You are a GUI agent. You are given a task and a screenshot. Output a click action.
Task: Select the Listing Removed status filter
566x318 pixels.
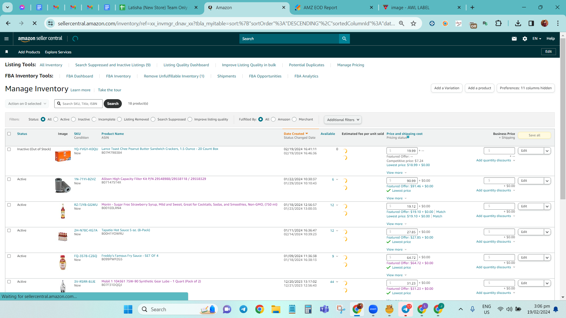point(119,119)
